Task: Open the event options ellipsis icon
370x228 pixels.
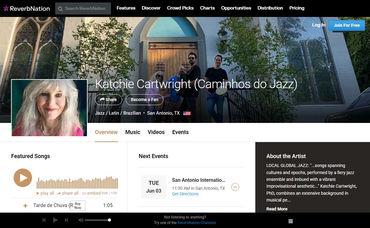Action: (x=235, y=187)
